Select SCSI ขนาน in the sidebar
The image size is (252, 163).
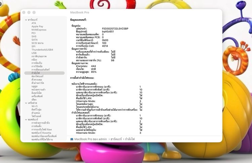click(37, 43)
